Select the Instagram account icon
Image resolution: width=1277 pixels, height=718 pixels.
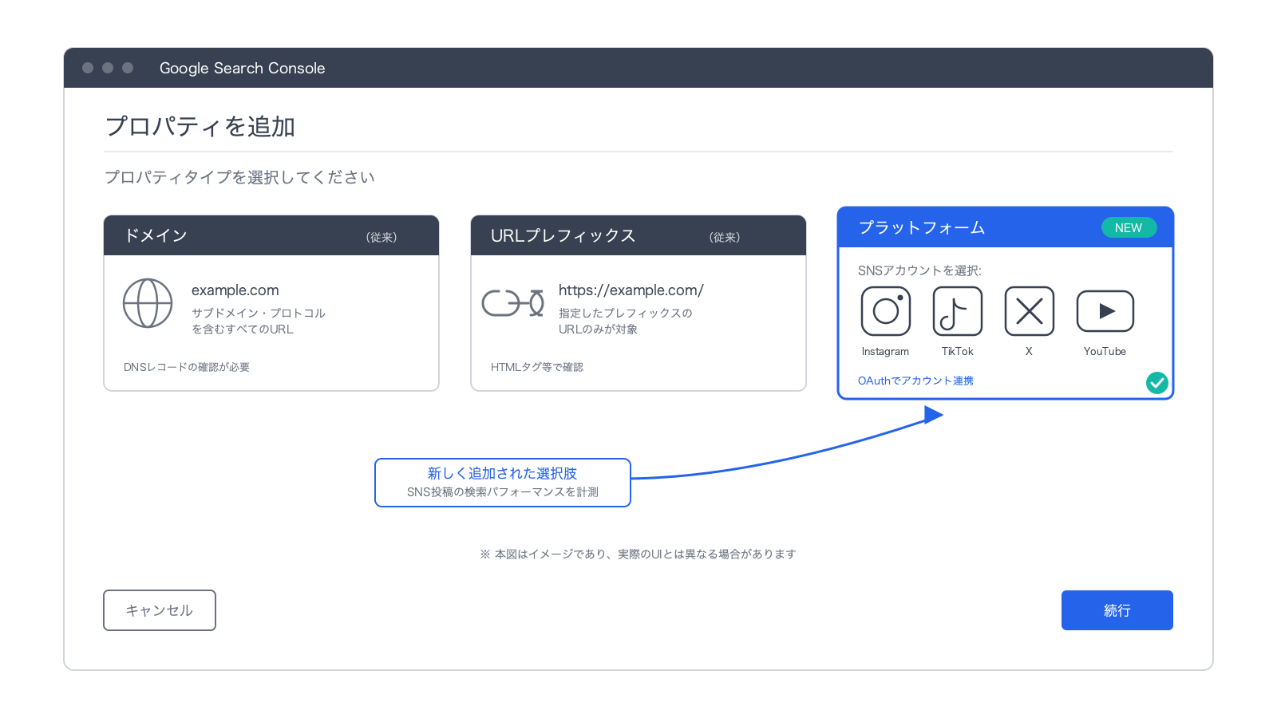(x=886, y=311)
